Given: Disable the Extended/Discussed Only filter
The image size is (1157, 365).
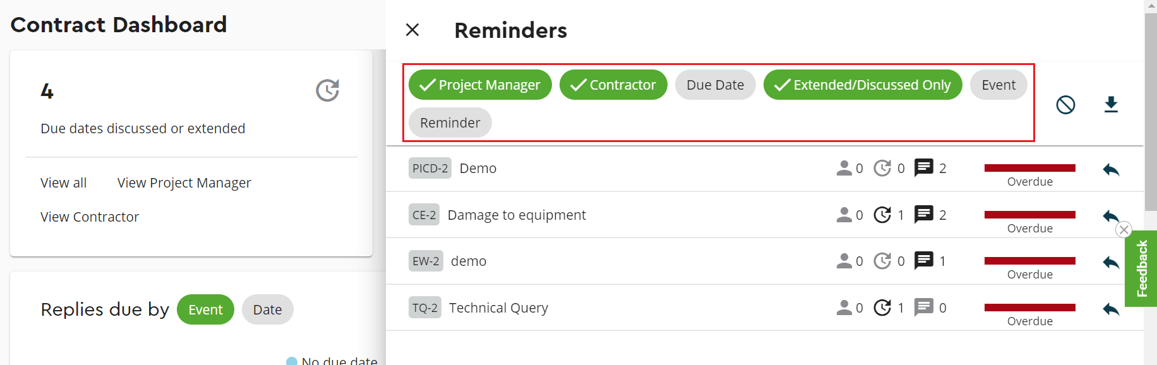Looking at the screenshot, I should [862, 85].
